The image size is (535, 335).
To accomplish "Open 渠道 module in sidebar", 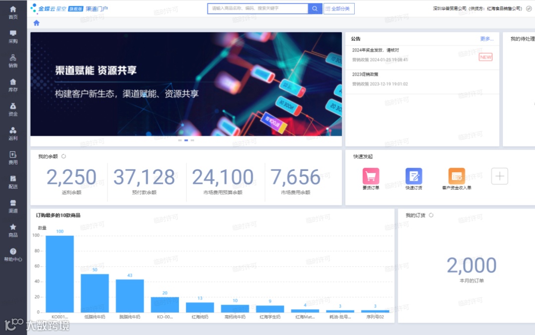I will [x=13, y=206].
